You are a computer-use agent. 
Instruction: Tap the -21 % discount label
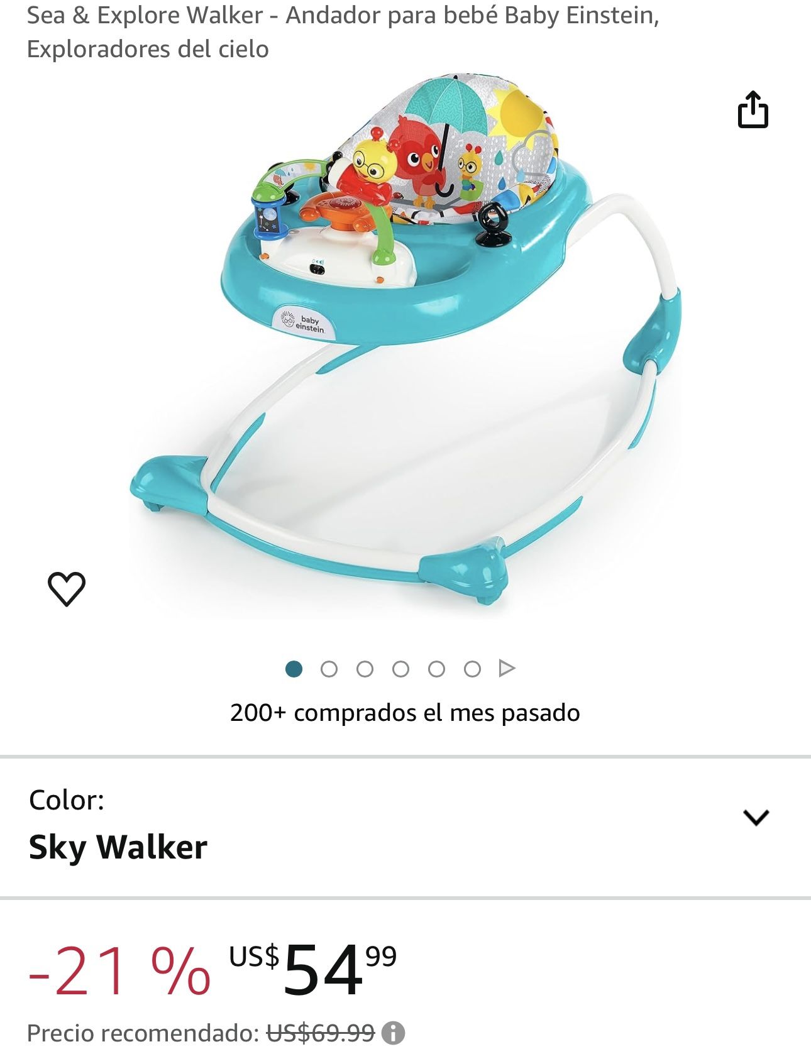click(119, 972)
